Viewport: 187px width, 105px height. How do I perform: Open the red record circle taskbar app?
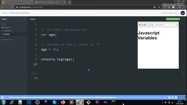pyautogui.click(x=37, y=102)
